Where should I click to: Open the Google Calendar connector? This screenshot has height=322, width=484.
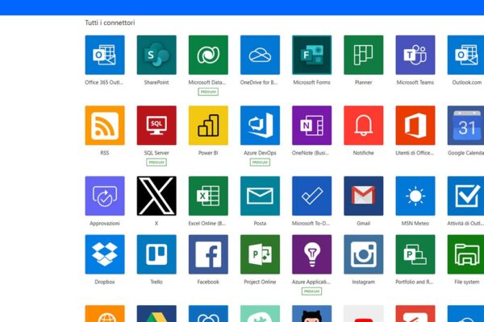point(465,126)
